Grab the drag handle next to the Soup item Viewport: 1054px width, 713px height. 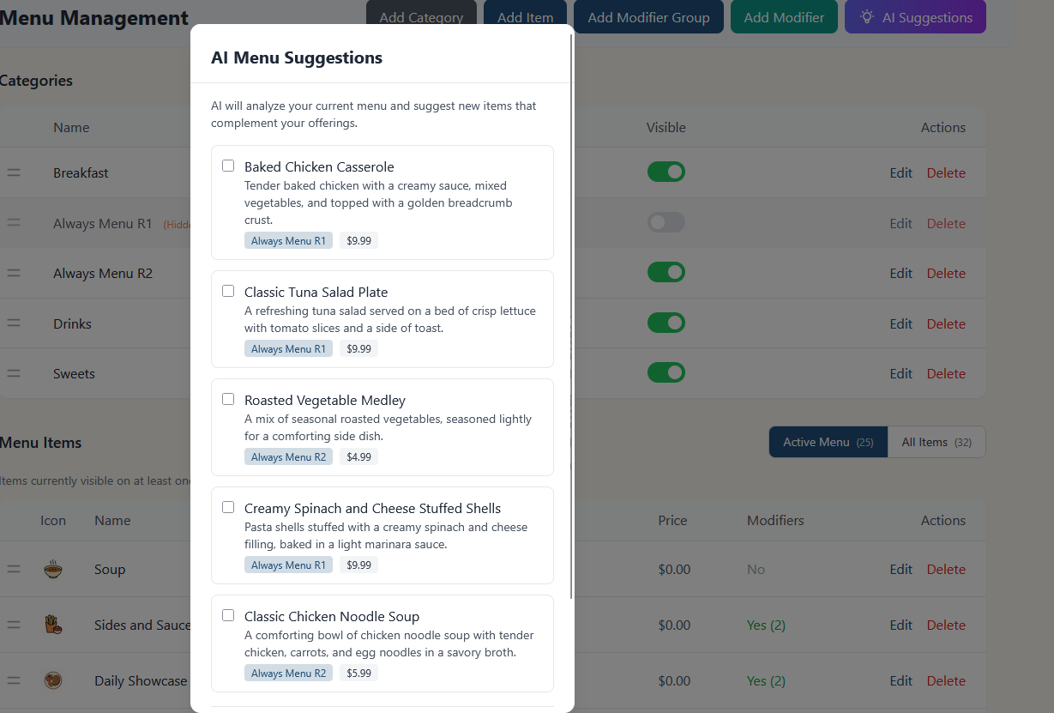point(13,568)
